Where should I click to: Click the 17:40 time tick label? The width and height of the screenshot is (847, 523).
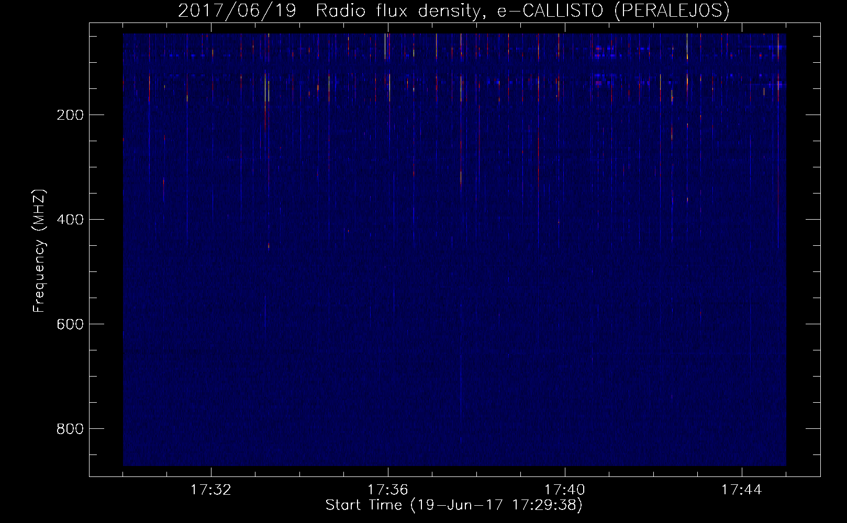tap(565, 490)
